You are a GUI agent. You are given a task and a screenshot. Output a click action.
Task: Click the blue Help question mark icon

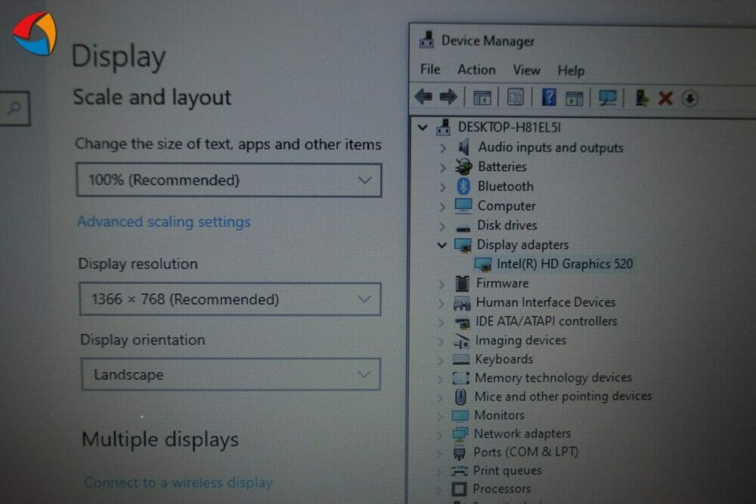[x=549, y=97]
